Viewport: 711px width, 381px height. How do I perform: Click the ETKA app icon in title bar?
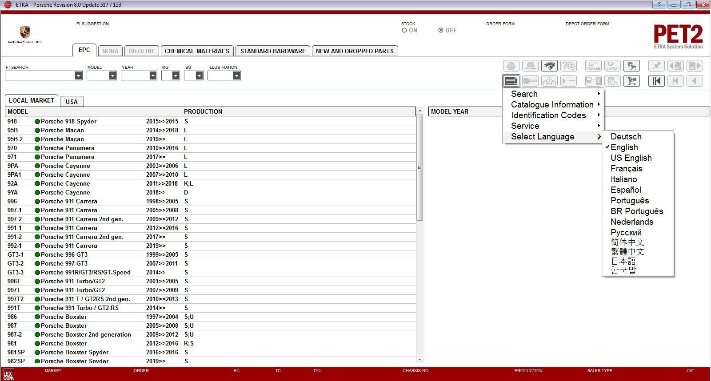8,5
